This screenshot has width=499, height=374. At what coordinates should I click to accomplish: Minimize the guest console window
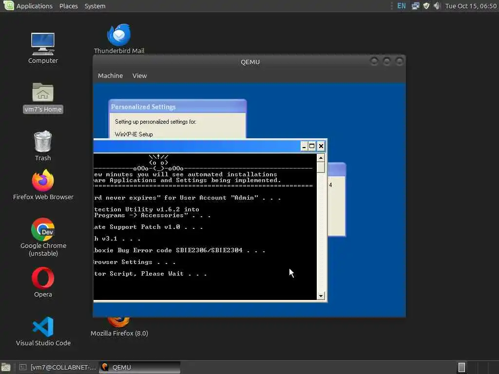click(x=304, y=146)
